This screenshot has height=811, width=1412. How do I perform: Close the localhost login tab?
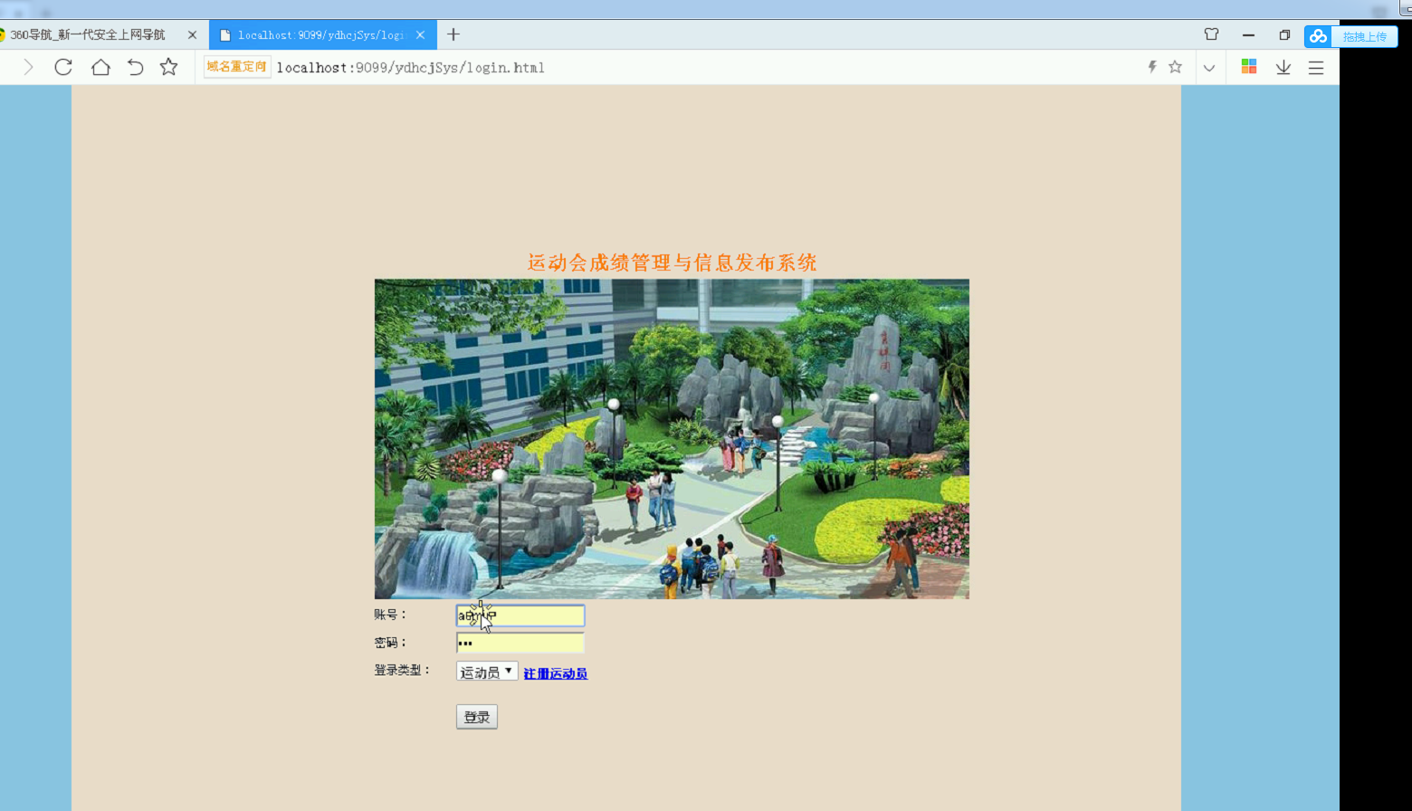pyautogui.click(x=420, y=35)
